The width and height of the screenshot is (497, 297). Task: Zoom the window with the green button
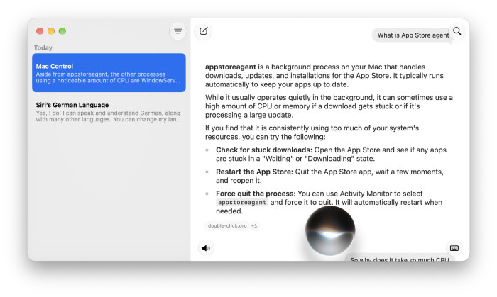(x=62, y=31)
